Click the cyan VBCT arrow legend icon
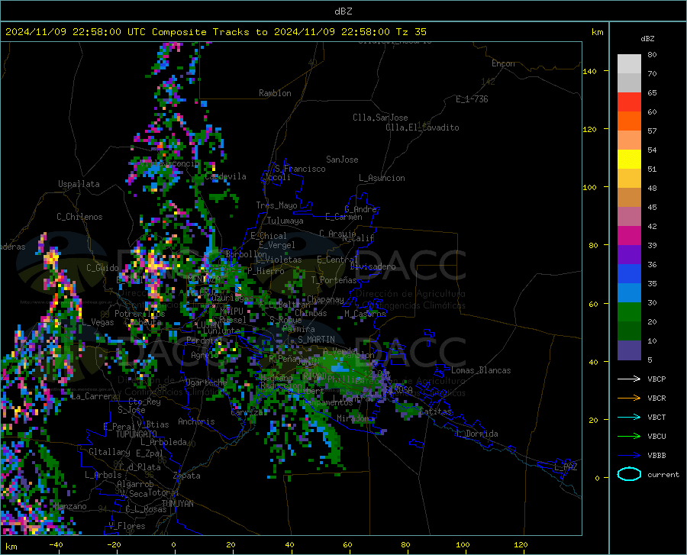 point(629,417)
